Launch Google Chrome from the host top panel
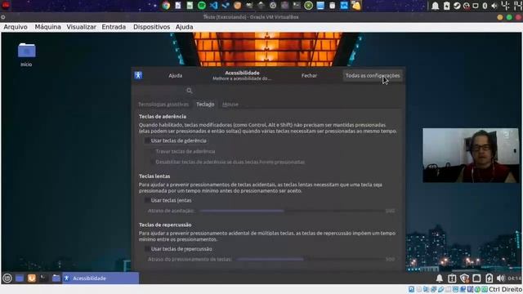 (166, 6)
